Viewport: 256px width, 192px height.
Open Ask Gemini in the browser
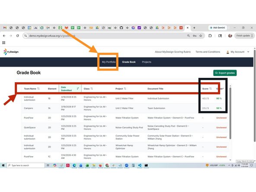[x=218, y=28]
